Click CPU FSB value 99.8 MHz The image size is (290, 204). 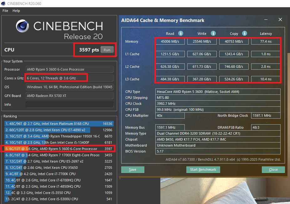click(218, 110)
